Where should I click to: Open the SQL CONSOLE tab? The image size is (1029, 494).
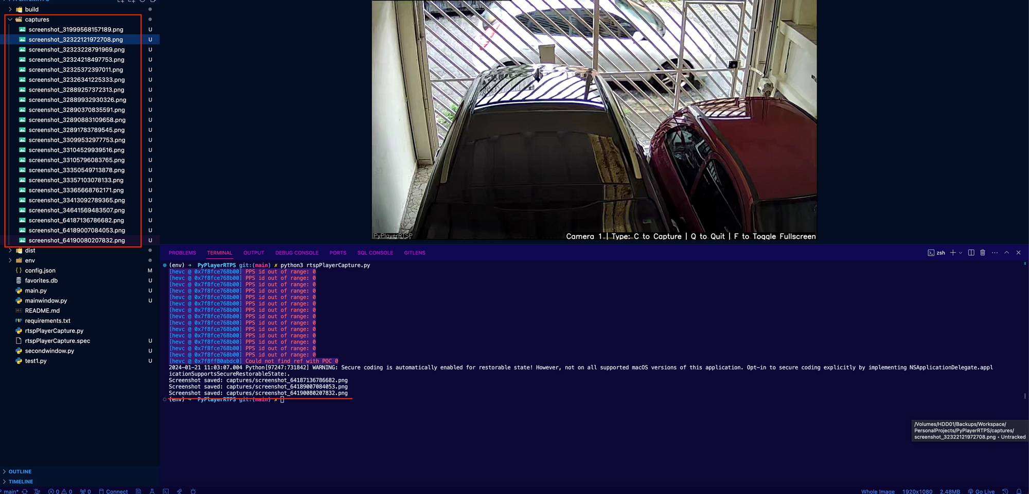(375, 253)
